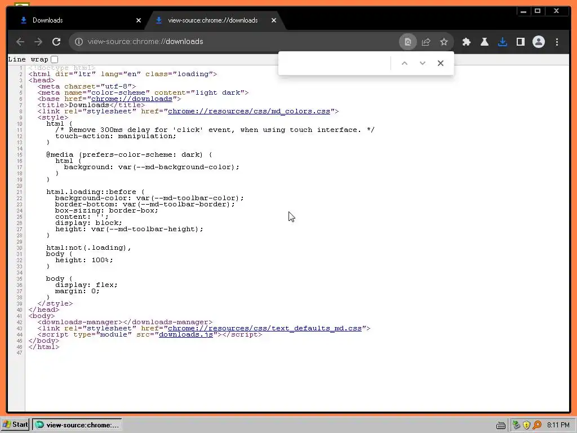Open the chrome://downloads base href link
The width and height of the screenshot is (577, 433).
[x=132, y=99]
